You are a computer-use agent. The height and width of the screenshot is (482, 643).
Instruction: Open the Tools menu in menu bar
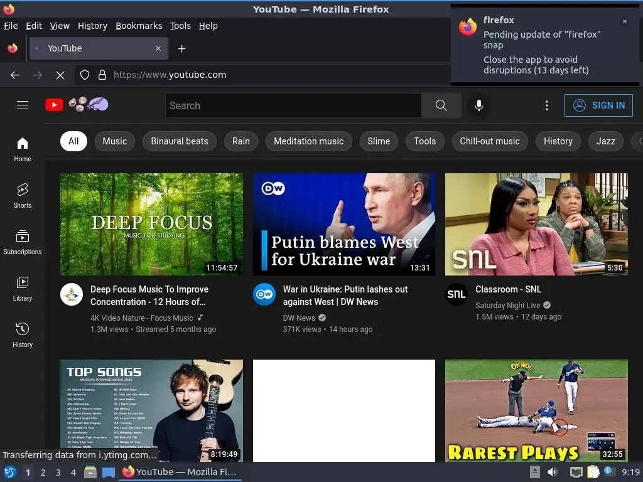click(x=180, y=26)
